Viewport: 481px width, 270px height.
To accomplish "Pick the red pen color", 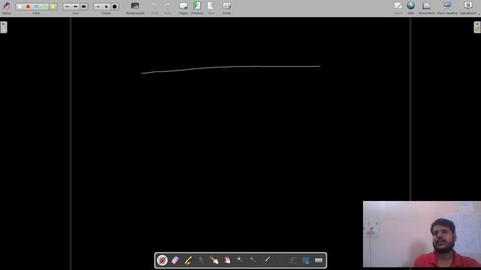I will [28, 7].
